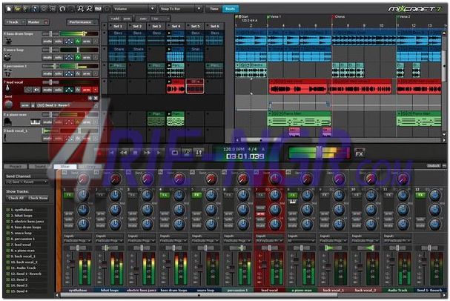Open fx for the bass drum loops track
Screen dimensions: 450x301
[x=78, y=42]
